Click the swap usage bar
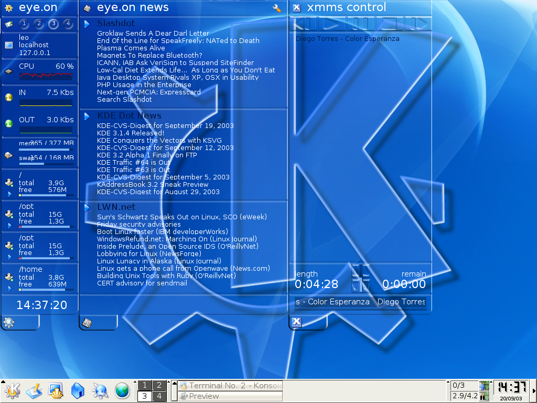 (46, 164)
